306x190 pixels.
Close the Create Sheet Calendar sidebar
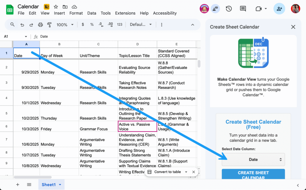pos(293,27)
